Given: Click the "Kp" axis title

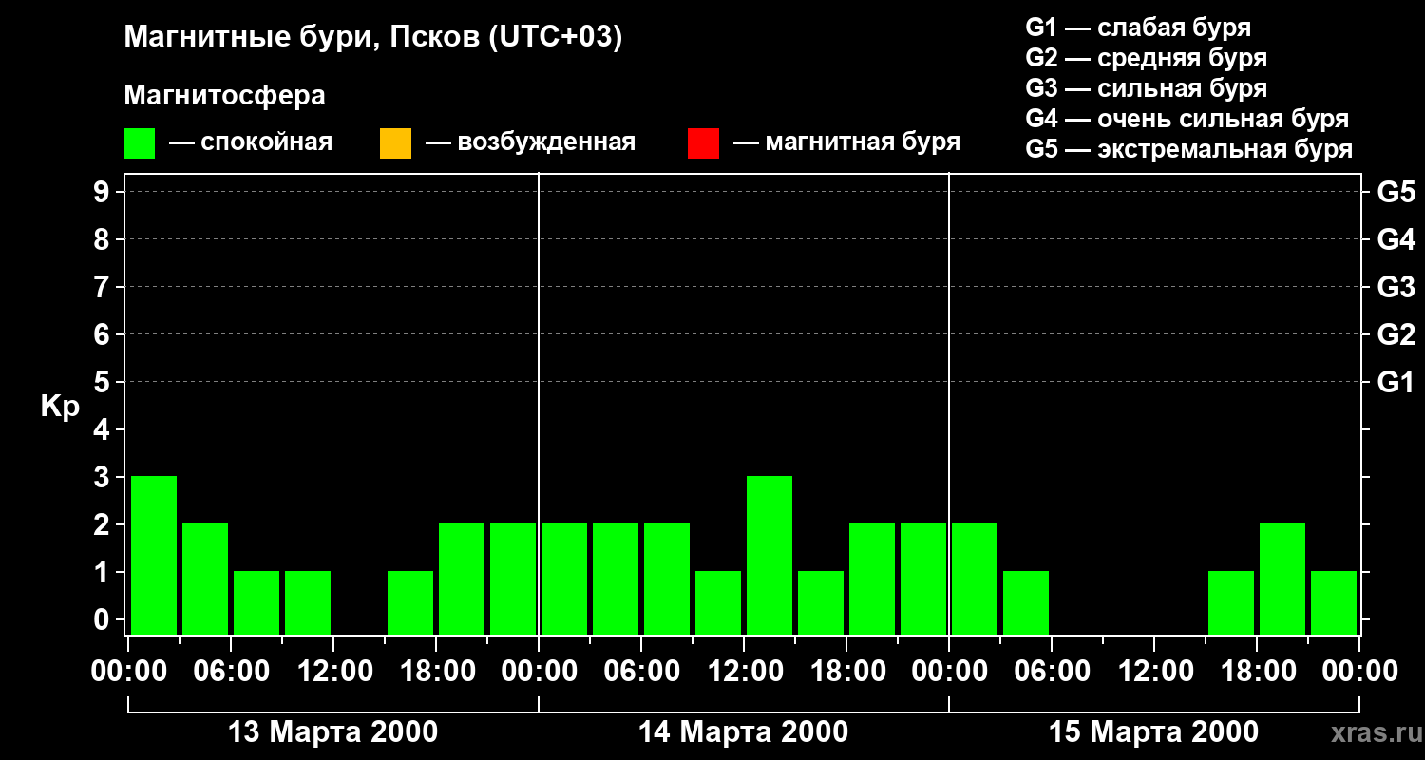Looking at the screenshot, I should (x=60, y=407).
